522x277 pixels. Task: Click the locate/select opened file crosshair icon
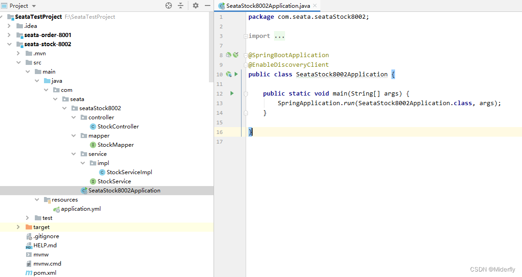(x=169, y=5)
